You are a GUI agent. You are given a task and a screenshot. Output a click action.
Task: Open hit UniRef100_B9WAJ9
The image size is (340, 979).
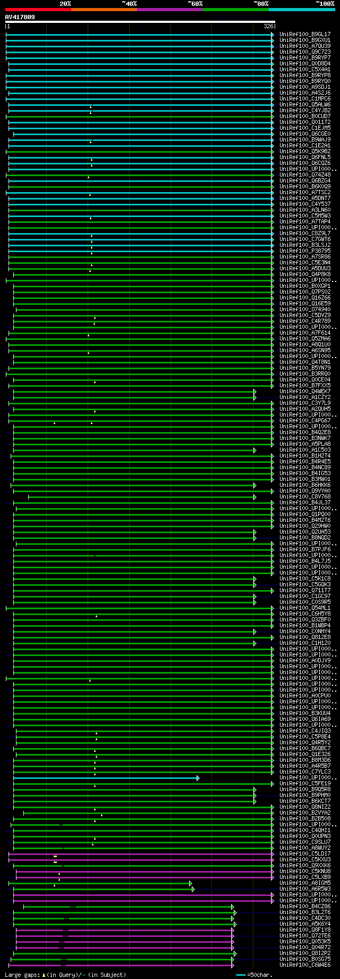(x=305, y=139)
